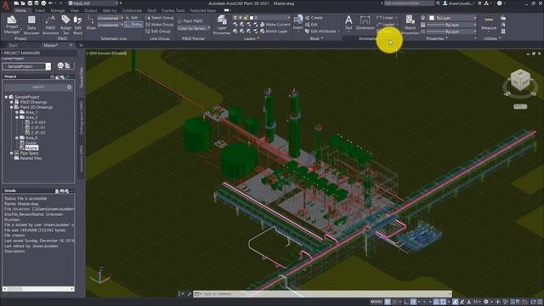Screen dimensions: 544x306
Task: Click the command line input field
Action: pyautogui.click(x=323, y=294)
